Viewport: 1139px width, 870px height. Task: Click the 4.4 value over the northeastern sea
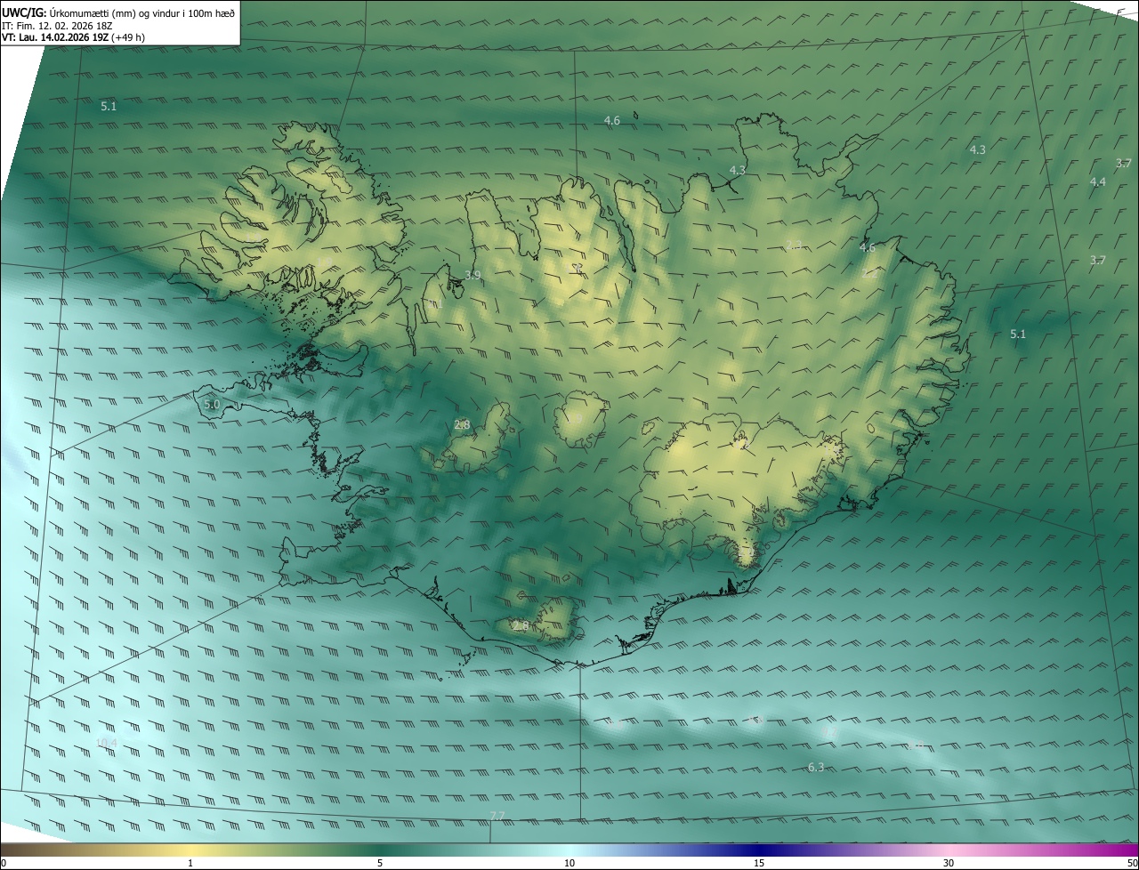coord(1097,181)
